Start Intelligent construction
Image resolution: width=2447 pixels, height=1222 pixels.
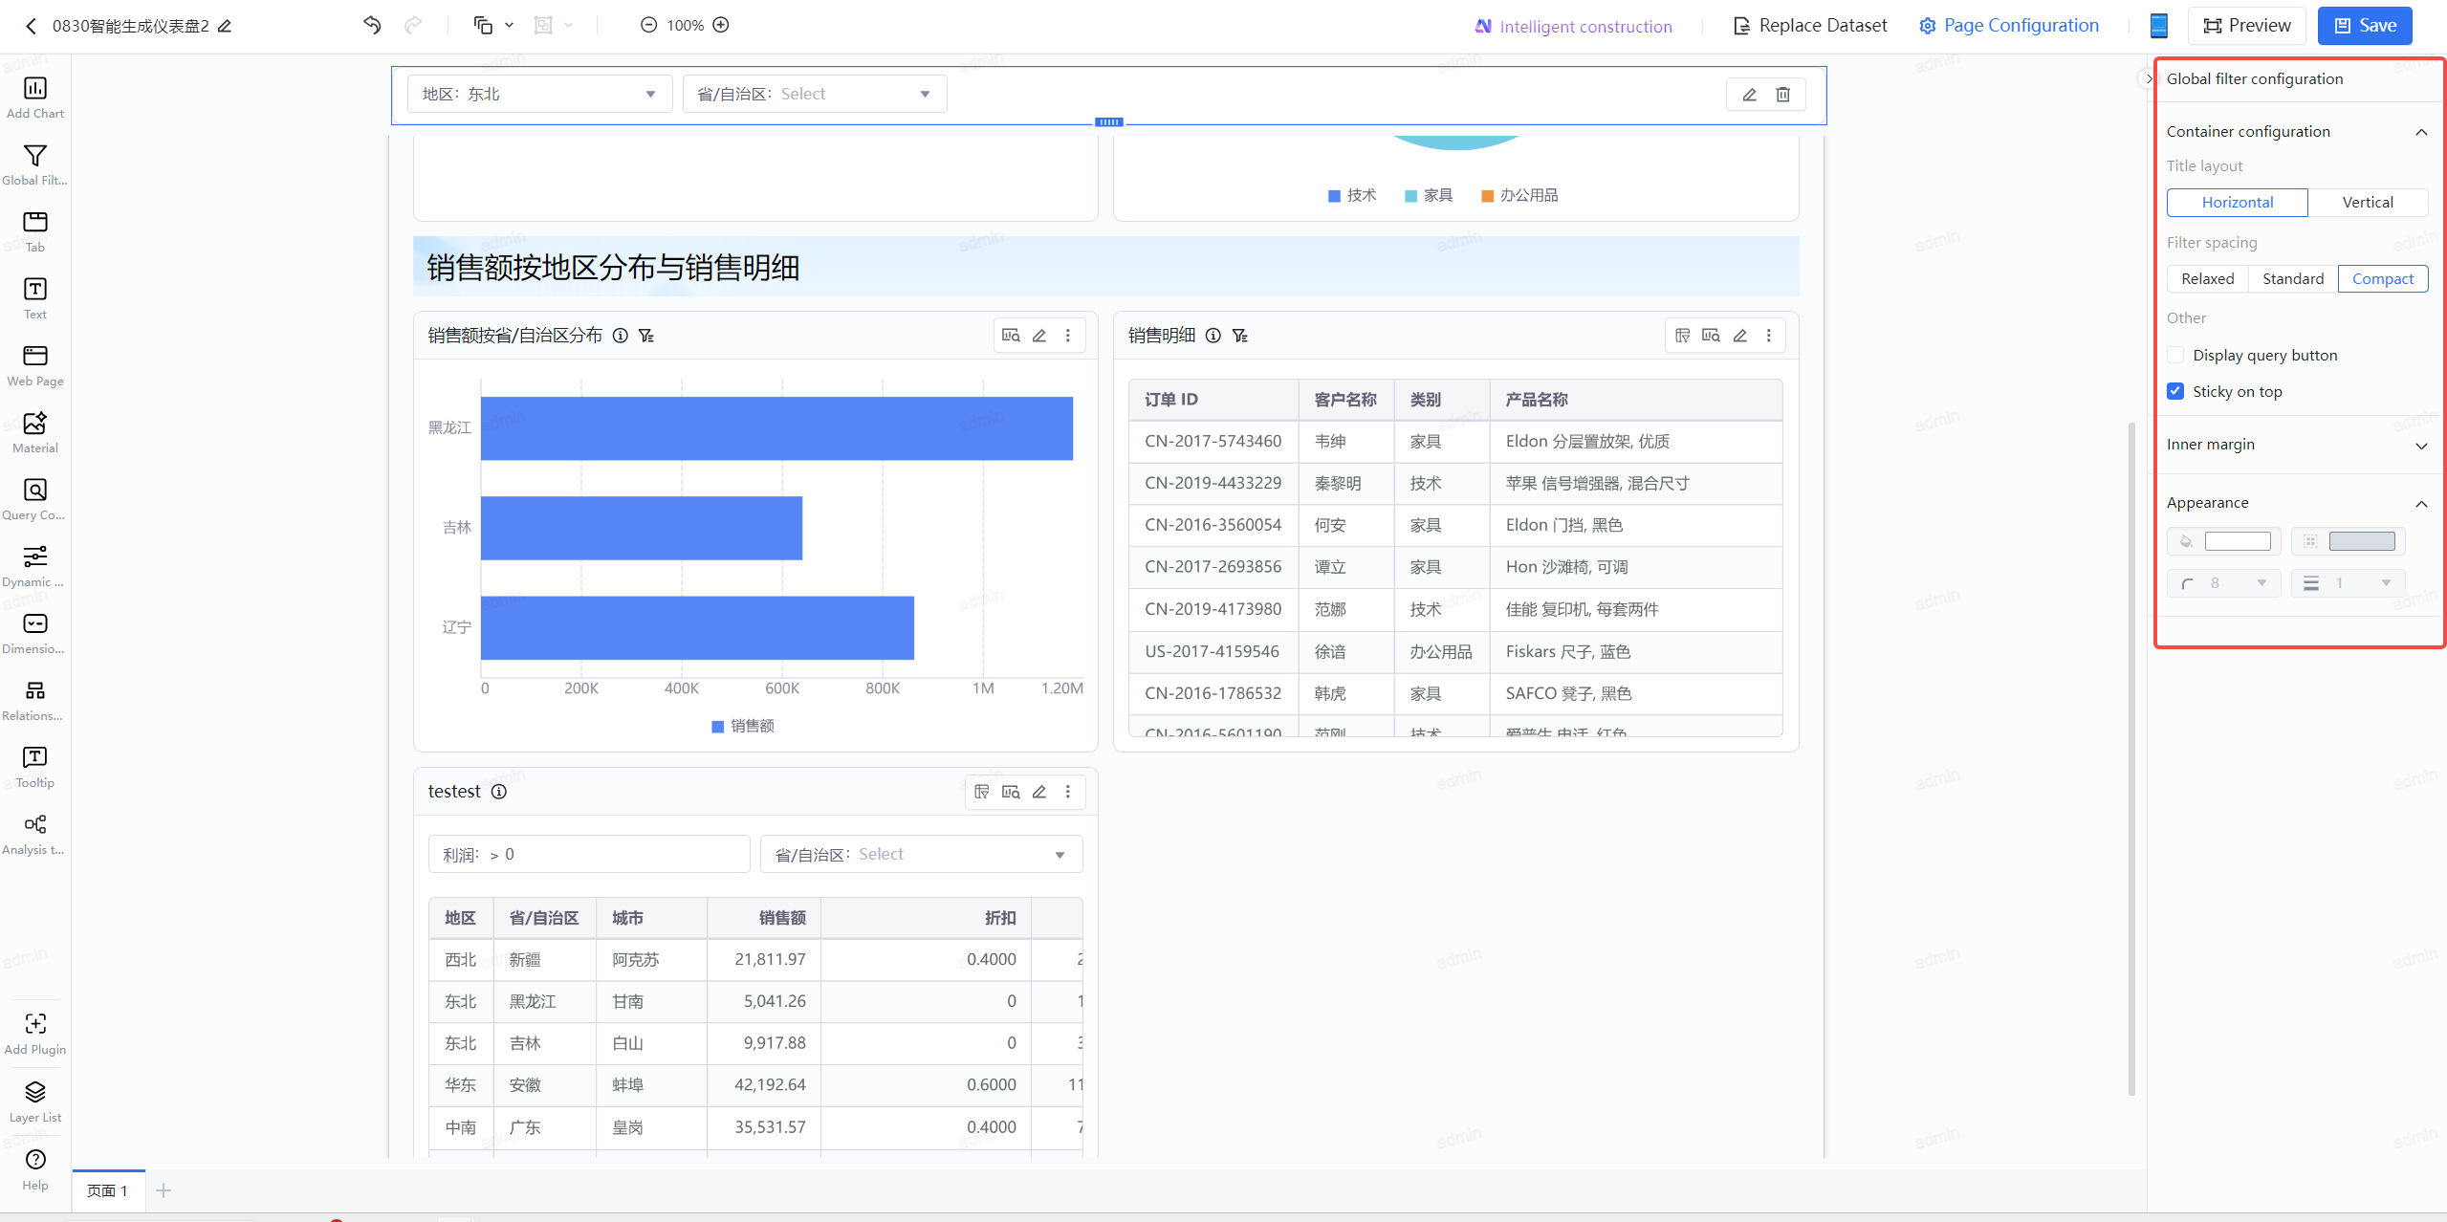[x=1573, y=27]
